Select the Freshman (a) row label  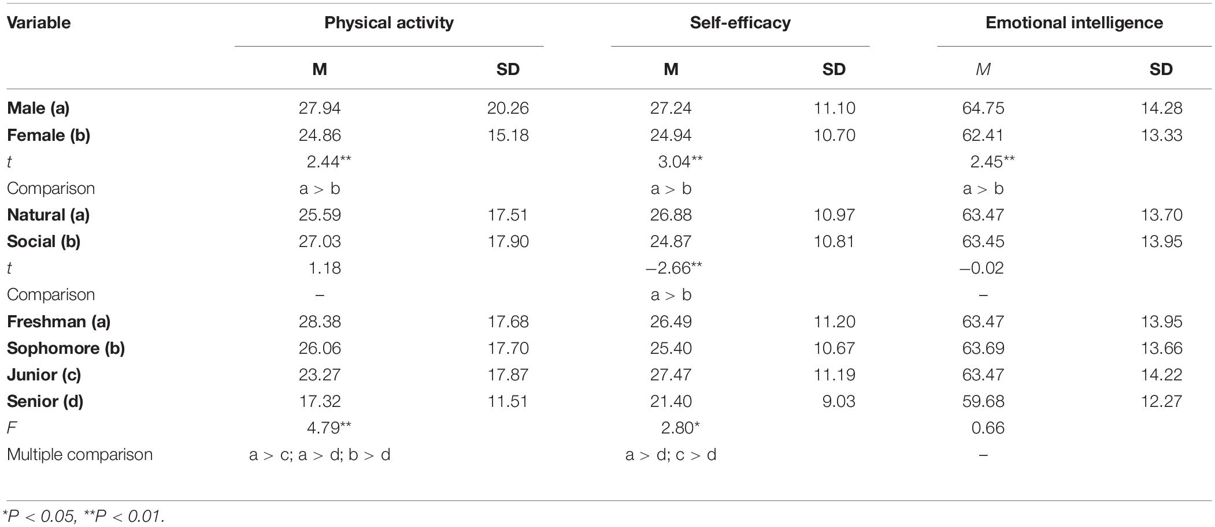58,322
